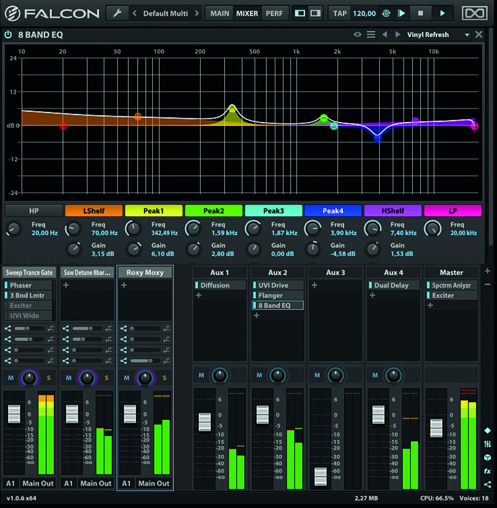Select the Dual Delay effect on Aux 4
Screen dimensions: 497x508
click(393, 285)
